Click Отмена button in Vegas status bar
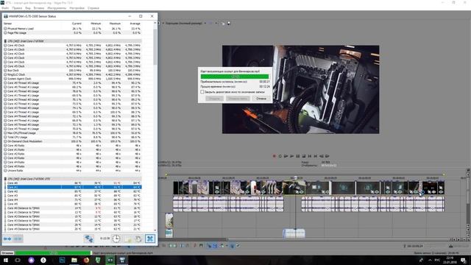Viewport: 471px width, 265px height. [x=7, y=253]
